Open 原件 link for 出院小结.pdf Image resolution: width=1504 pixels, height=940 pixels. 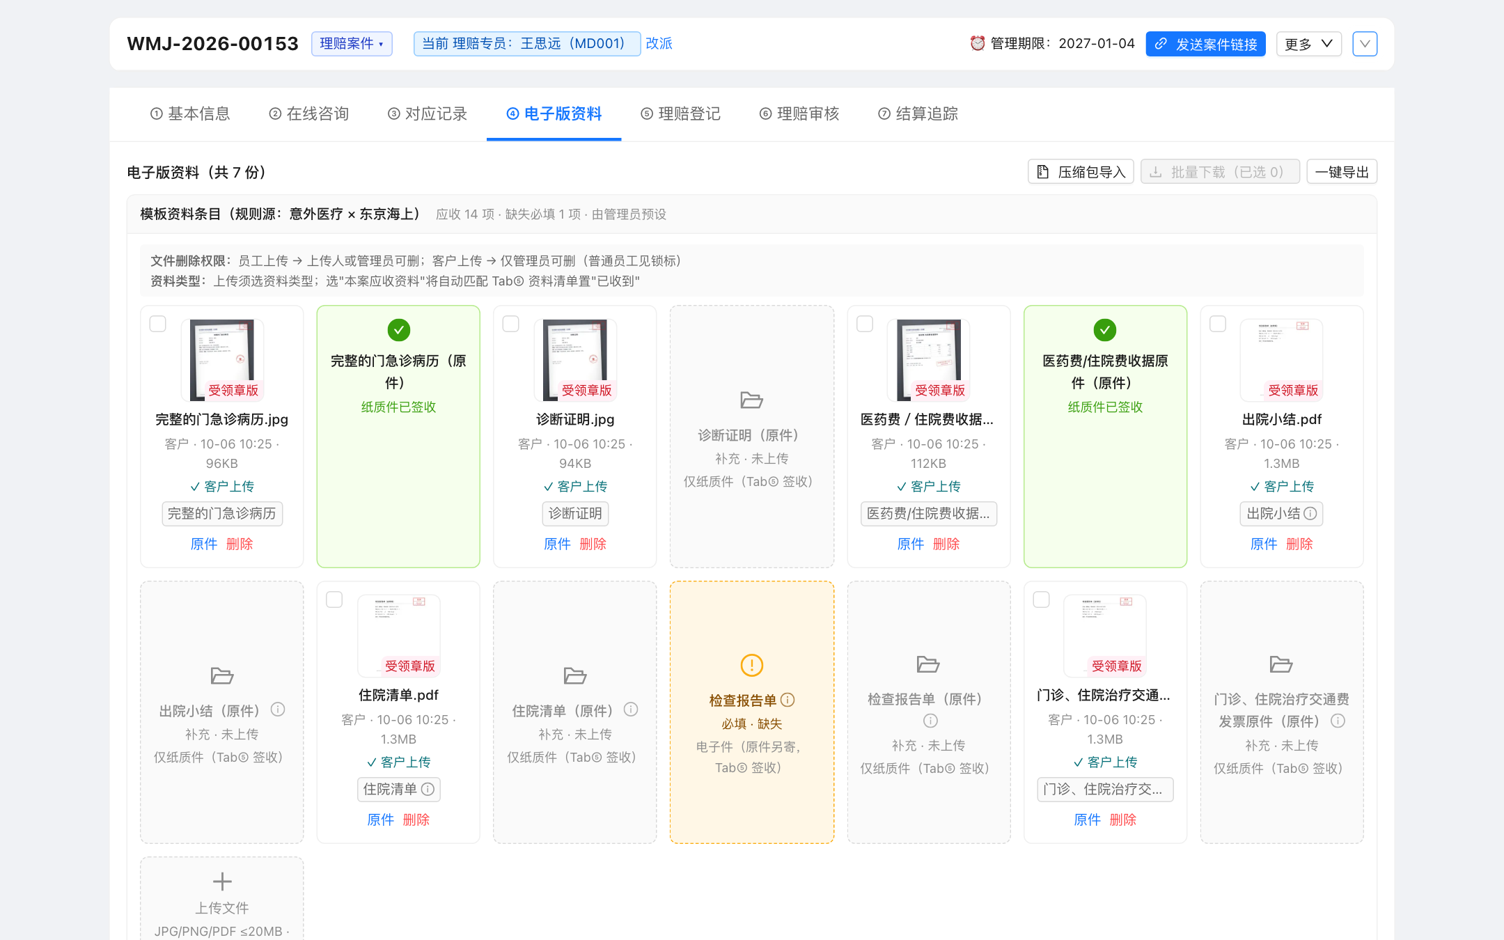1264,544
